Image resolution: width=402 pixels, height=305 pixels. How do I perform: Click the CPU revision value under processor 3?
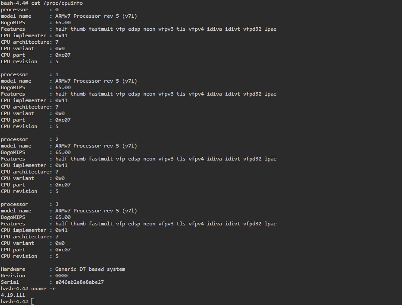click(x=57, y=256)
